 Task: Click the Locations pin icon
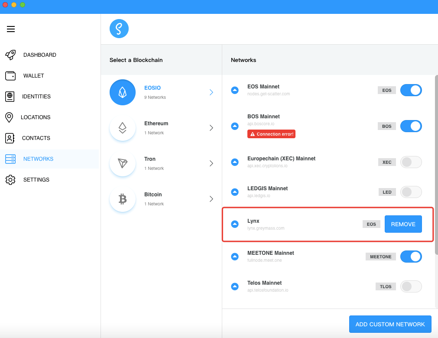tap(9, 117)
